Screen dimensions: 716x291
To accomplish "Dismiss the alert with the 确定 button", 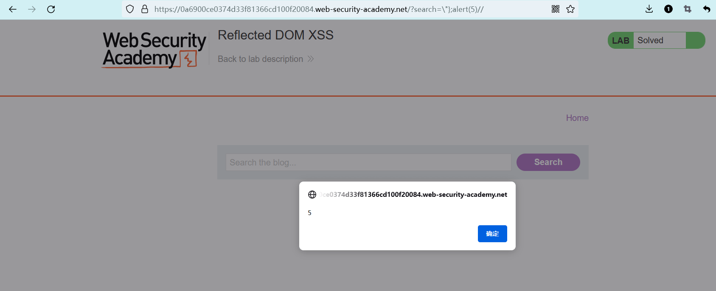I will coord(492,234).
